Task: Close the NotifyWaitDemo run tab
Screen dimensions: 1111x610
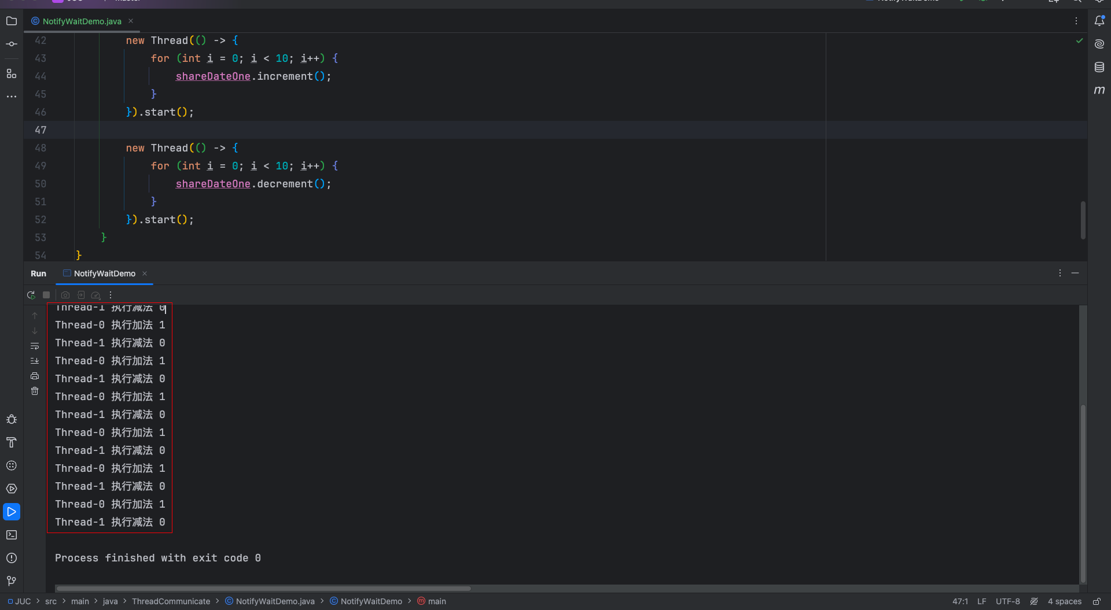Action: [x=145, y=273]
